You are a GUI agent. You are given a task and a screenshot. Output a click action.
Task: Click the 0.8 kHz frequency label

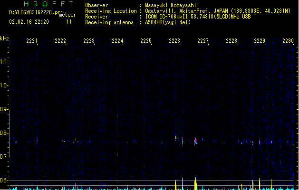pyautogui.click(x=4, y=133)
